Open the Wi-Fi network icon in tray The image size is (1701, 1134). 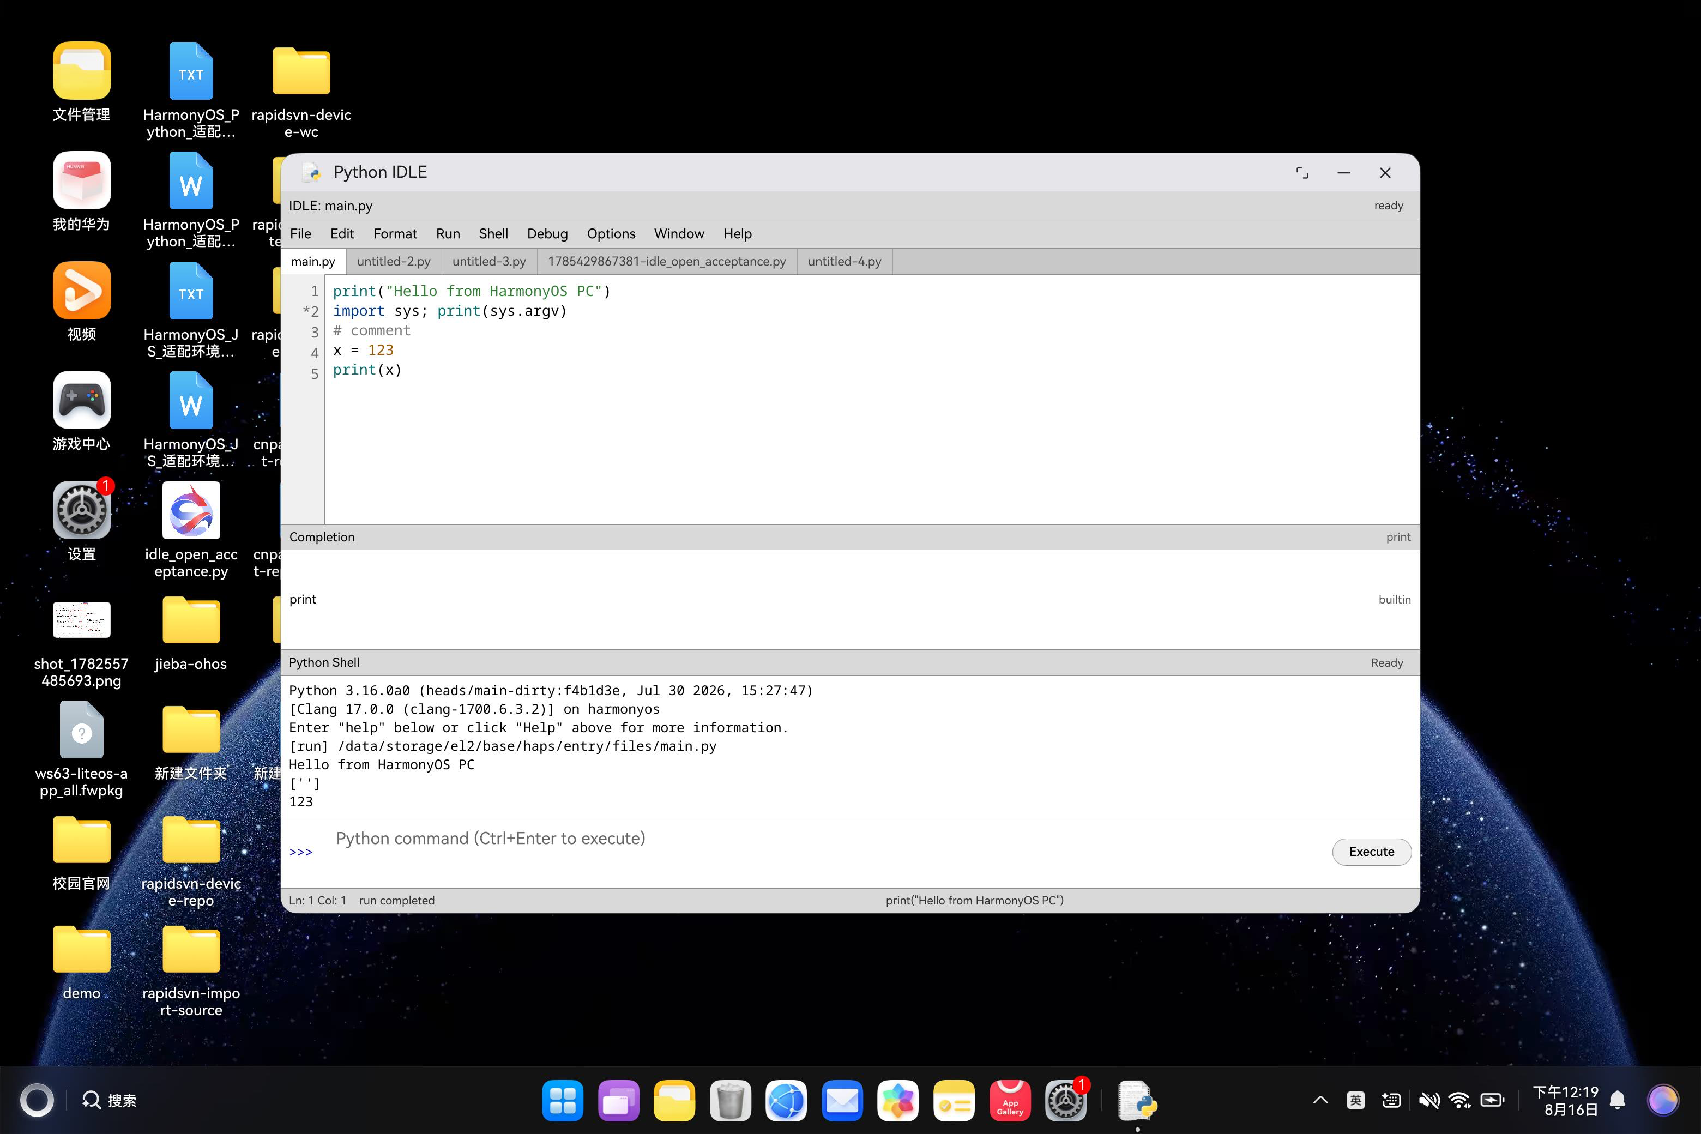[1460, 1100]
